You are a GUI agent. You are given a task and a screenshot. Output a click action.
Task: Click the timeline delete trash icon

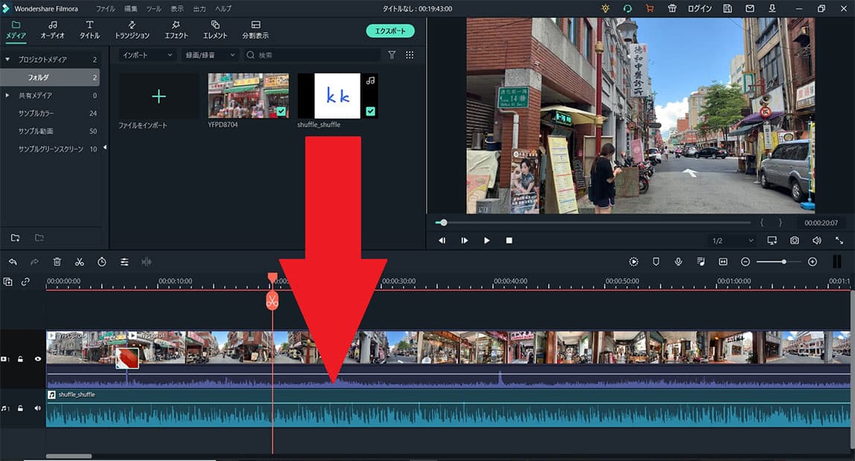57,262
